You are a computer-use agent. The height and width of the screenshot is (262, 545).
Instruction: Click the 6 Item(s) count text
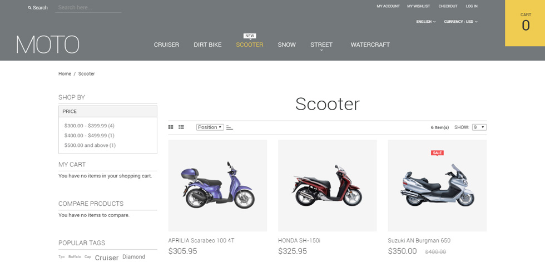[x=440, y=127]
